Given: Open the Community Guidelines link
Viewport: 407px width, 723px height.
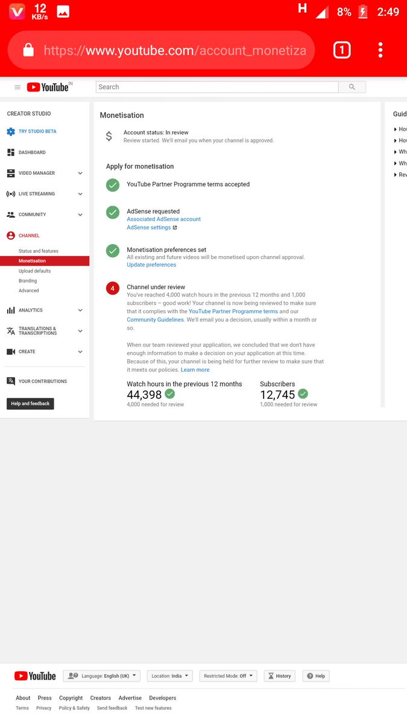Looking at the screenshot, I should point(155,320).
